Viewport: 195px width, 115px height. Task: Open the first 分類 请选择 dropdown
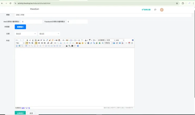pyautogui.click(x=26, y=34)
